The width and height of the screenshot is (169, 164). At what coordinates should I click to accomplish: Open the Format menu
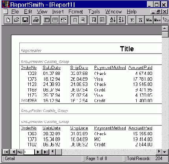76,12
